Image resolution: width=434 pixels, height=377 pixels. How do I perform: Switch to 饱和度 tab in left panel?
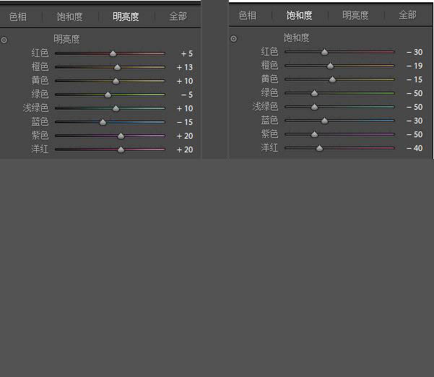tap(70, 17)
